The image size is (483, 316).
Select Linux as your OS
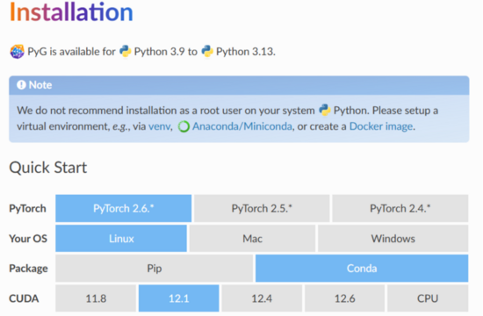[121, 239]
